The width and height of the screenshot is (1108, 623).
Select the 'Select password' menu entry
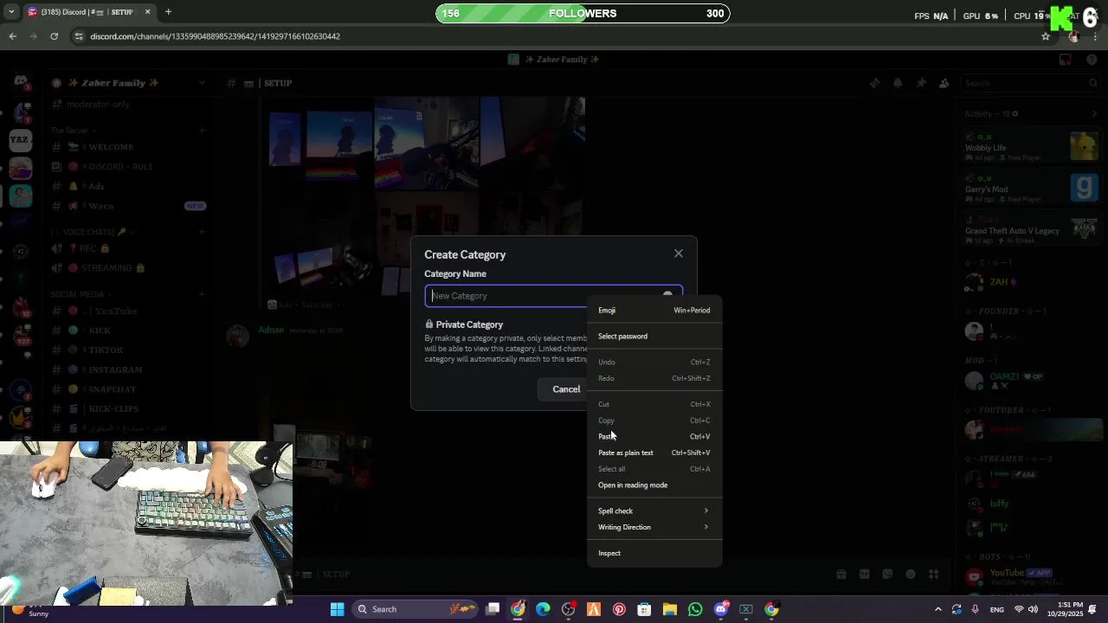[x=654, y=337]
